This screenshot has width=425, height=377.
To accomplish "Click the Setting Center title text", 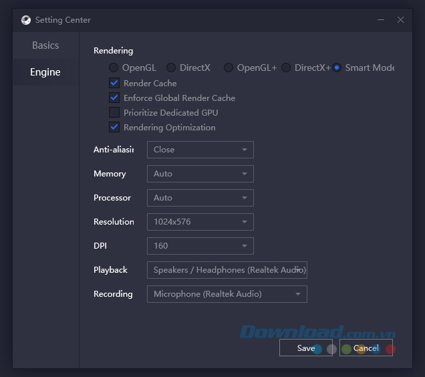I will click(x=63, y=20).
